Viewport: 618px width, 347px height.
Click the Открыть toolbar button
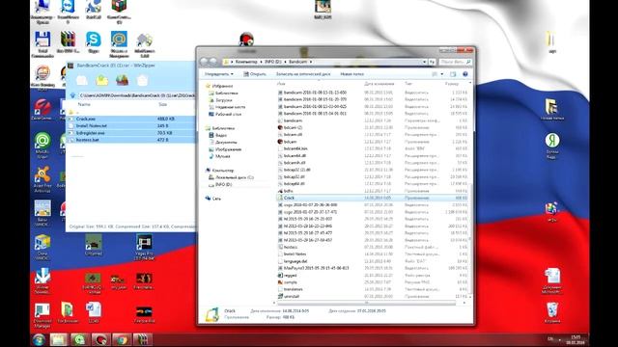pyautogui.click(x=255, y=74)
